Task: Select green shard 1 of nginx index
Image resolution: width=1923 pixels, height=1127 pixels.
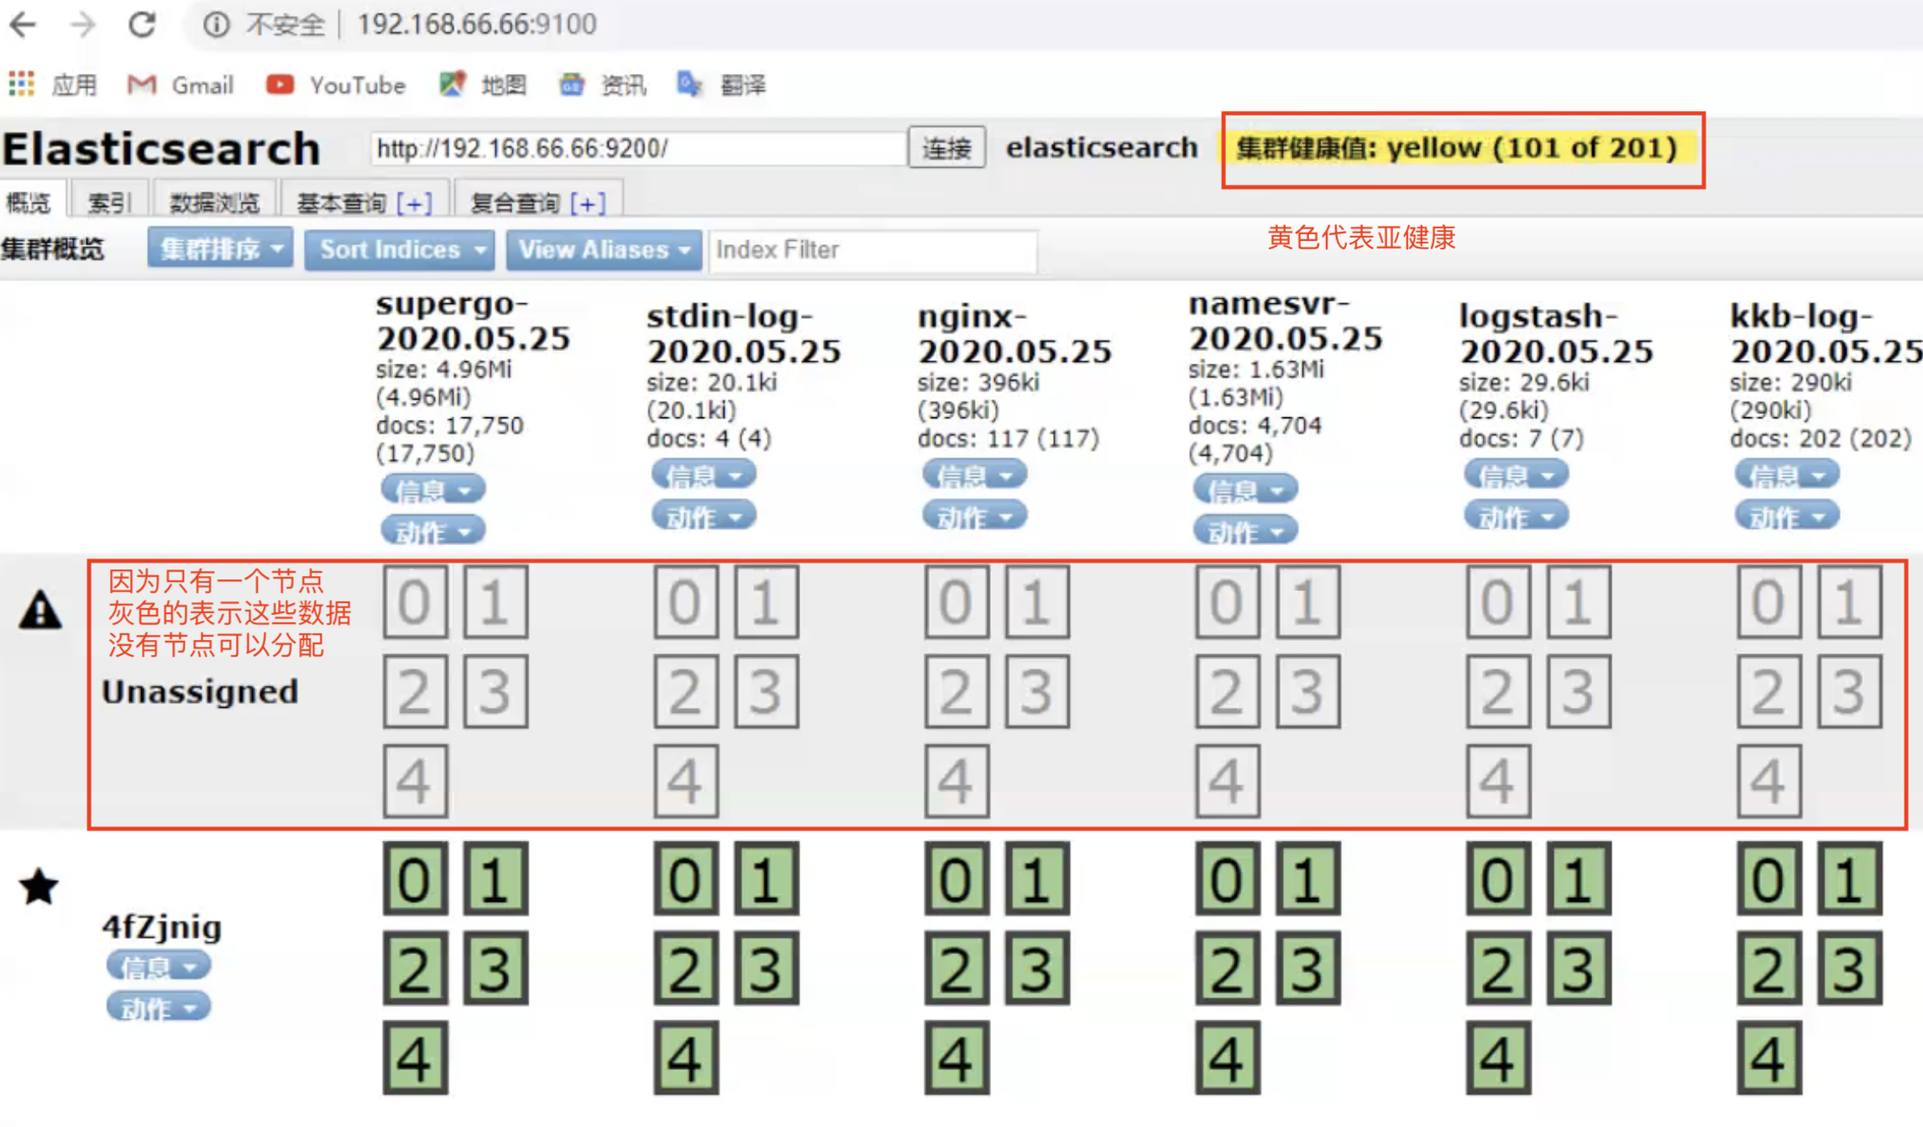Action: [x=1037, y=879]
